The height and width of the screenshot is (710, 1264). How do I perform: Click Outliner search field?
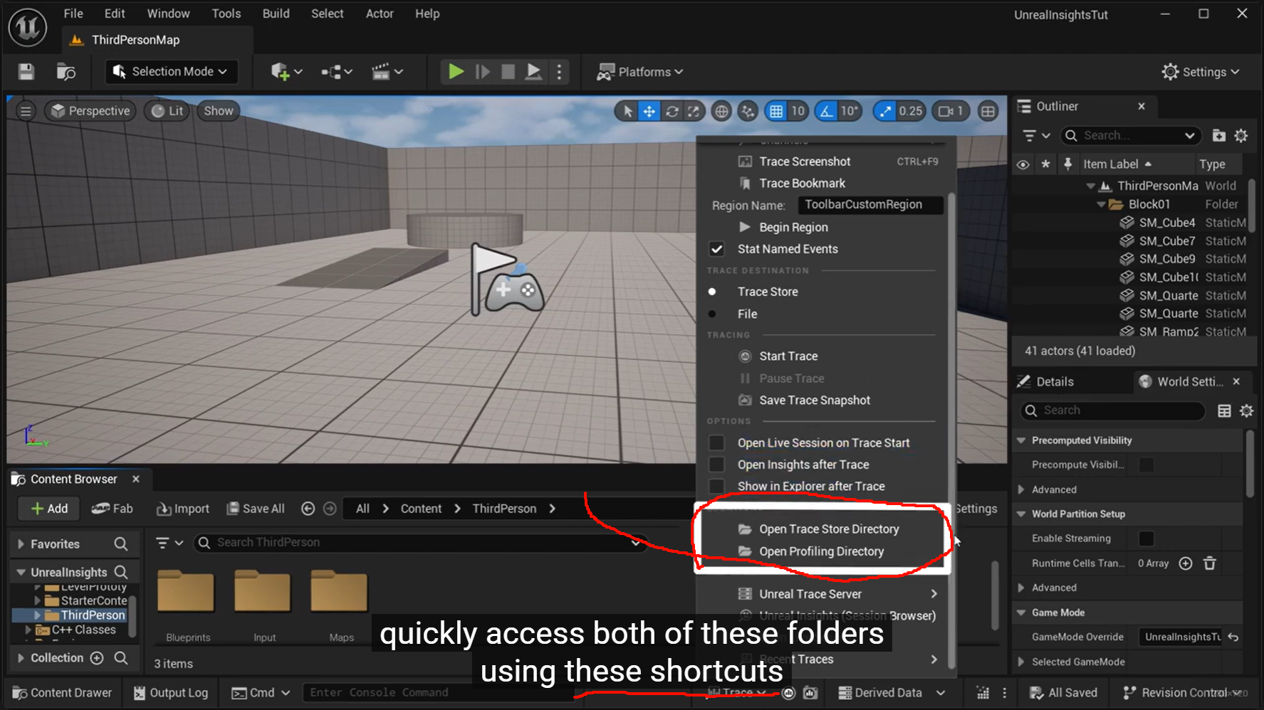1130,136
